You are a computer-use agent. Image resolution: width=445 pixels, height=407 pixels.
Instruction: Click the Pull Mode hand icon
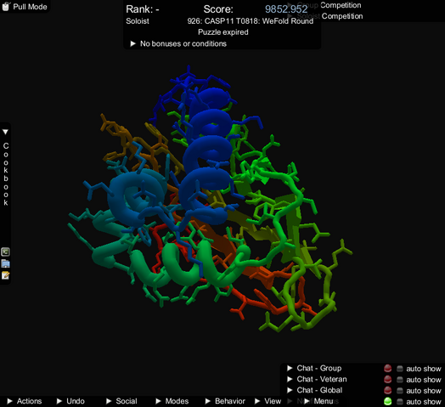[x=6, y=6]
